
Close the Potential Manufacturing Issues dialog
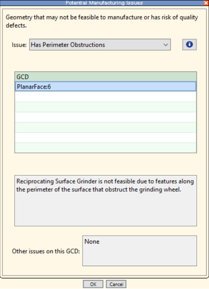[x=206, y=3]
